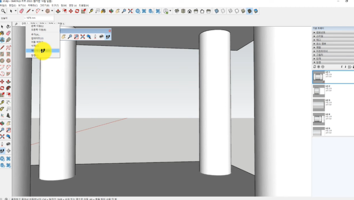Image resolution: width=354 pixels, height=200 pixels.
Task: Select the Section Plane tool in left toolset
Action: [8, 151]
